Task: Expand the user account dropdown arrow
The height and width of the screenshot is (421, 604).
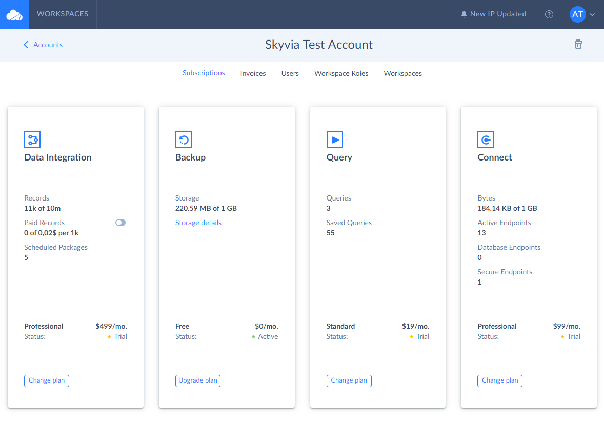Action: pyautogui.click(x=592, y=15)
